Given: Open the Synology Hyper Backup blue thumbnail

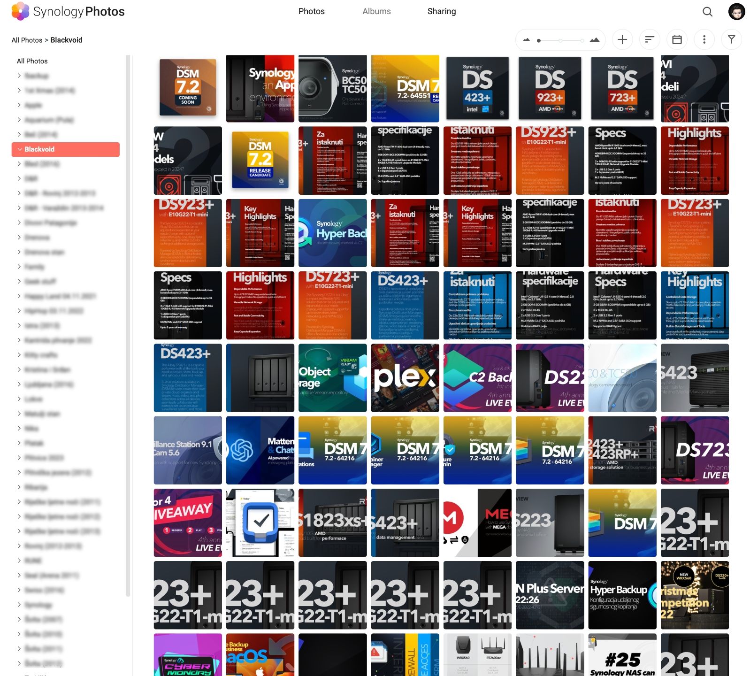Looking at the screenshot, I should point(332,233).
